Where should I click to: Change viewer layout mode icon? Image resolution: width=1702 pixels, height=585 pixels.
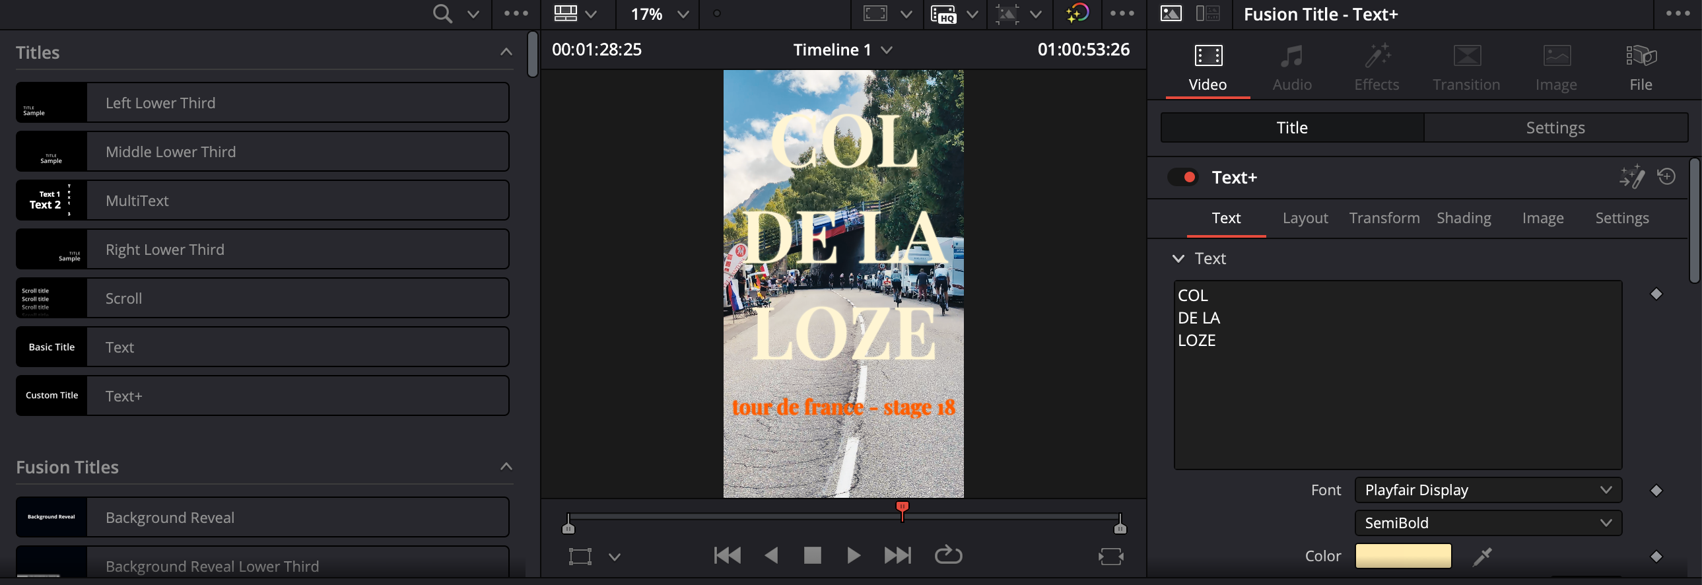566,14
